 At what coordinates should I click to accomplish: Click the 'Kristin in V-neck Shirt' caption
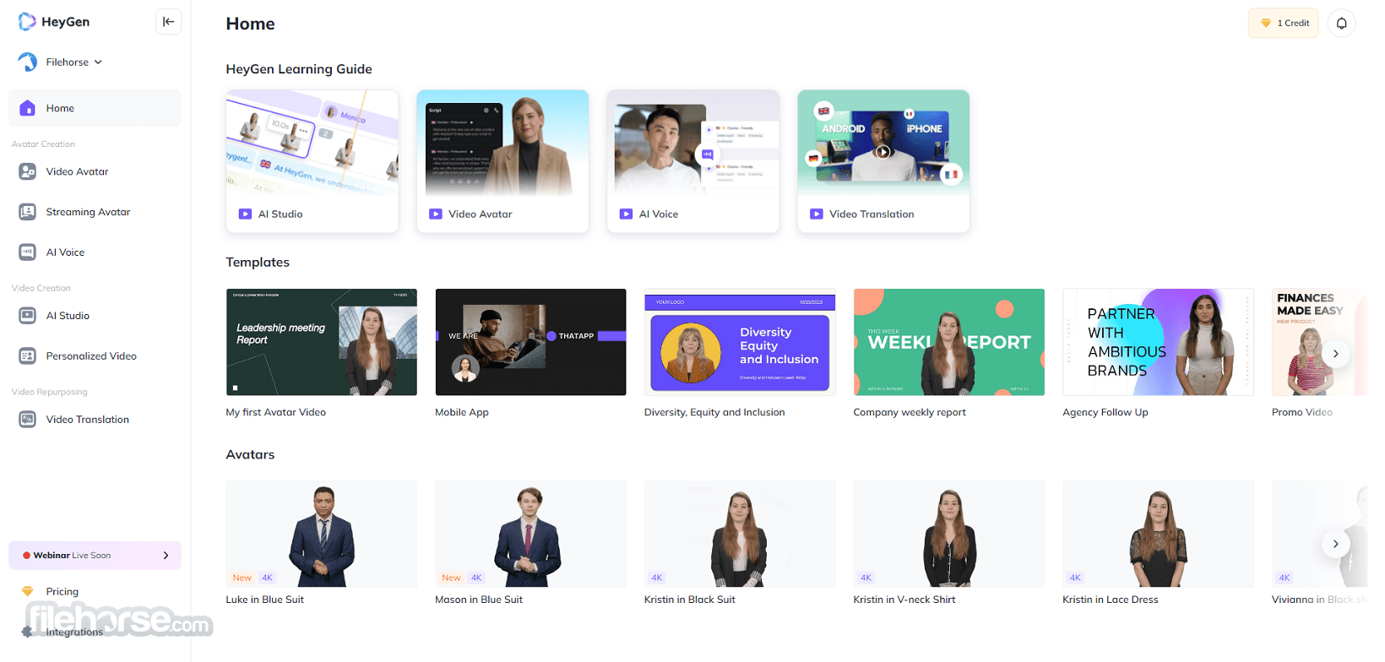[x=904, y=600]
